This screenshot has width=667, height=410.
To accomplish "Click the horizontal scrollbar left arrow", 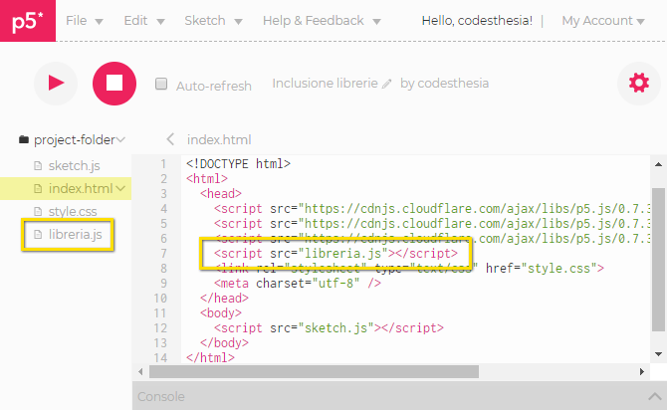I will (x=140, y=372).
